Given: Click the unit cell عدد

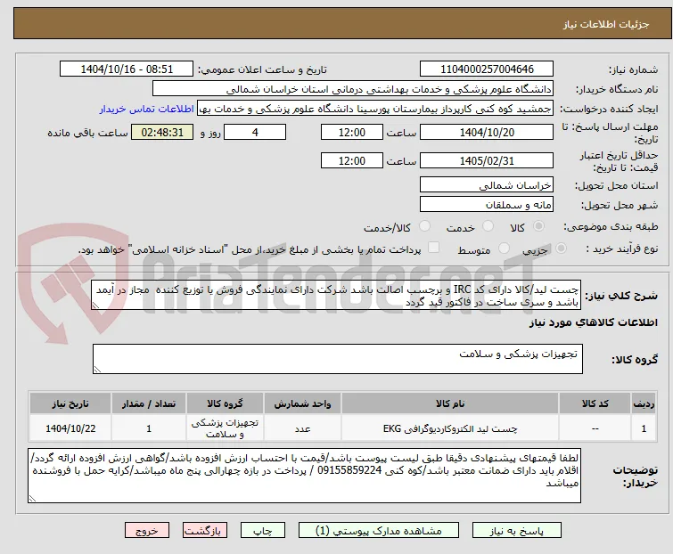Looking at the screenshot, I should pos(302,428).
